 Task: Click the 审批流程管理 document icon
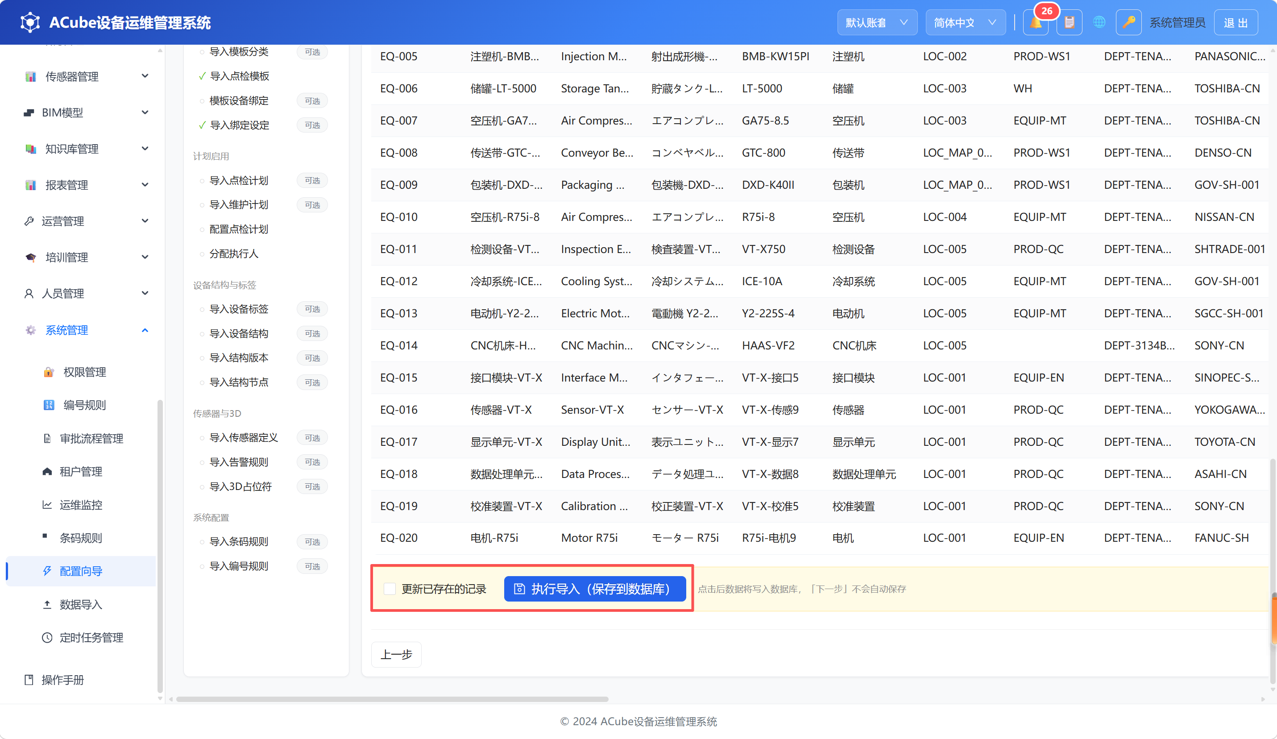coord(47,438)
